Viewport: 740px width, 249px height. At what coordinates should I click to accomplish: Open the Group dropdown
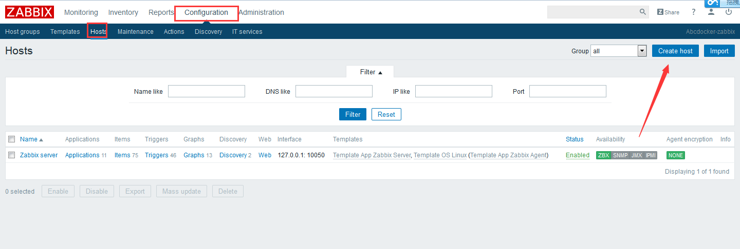[x=618, y=51]
